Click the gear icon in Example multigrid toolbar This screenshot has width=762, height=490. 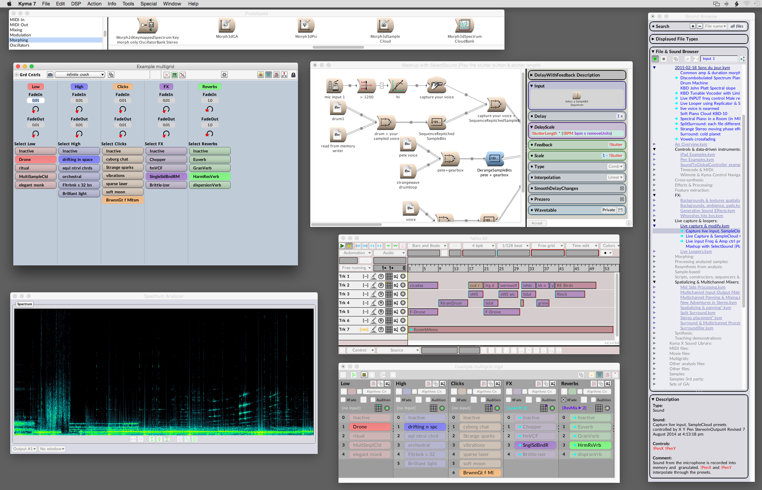[x=224, y=75]
